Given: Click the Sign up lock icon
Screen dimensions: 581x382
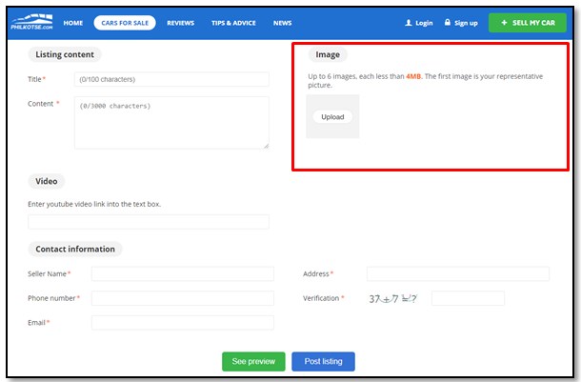Looking at the screenshot, I should [x=448, y=22].
